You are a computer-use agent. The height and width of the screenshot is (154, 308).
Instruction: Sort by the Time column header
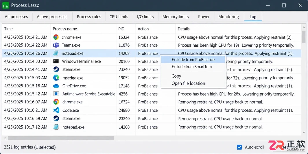pos(26,29)
